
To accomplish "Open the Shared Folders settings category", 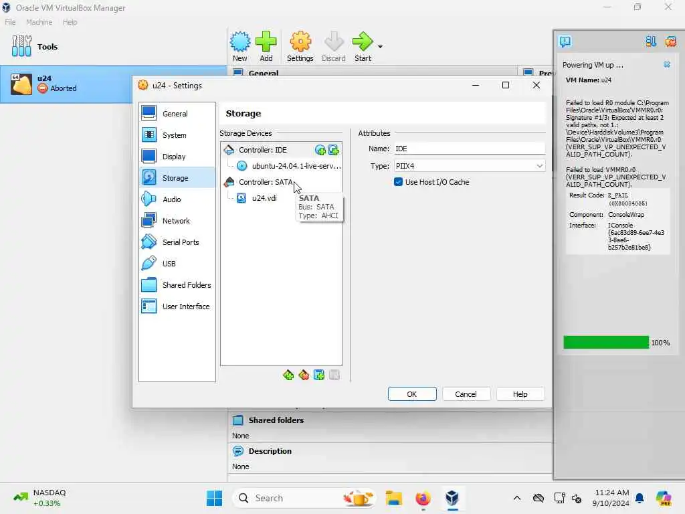I will (177, 285).
